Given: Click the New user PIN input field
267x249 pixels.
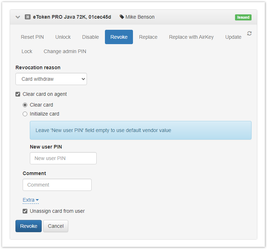Looking at the screenshot, I should pyautogui.click(x=63, y=158).
